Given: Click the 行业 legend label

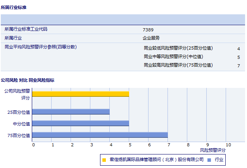Looking at the screenshot, I should tap(219, 159).
